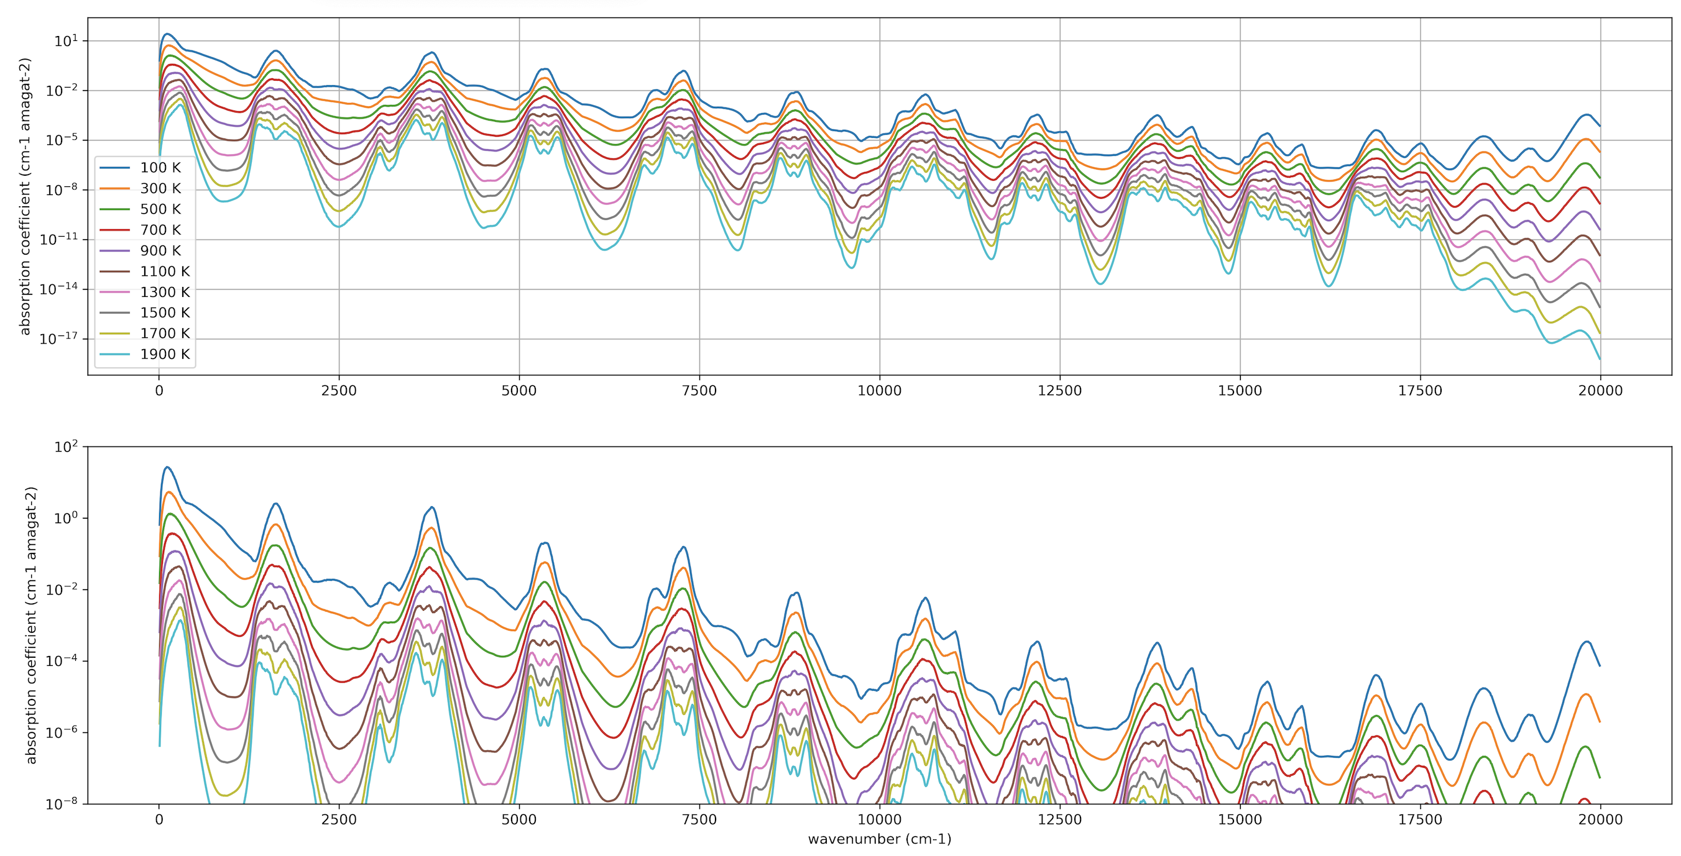
Task: Click bottom plot y tick 10^0
Action: tap(66, 519)
